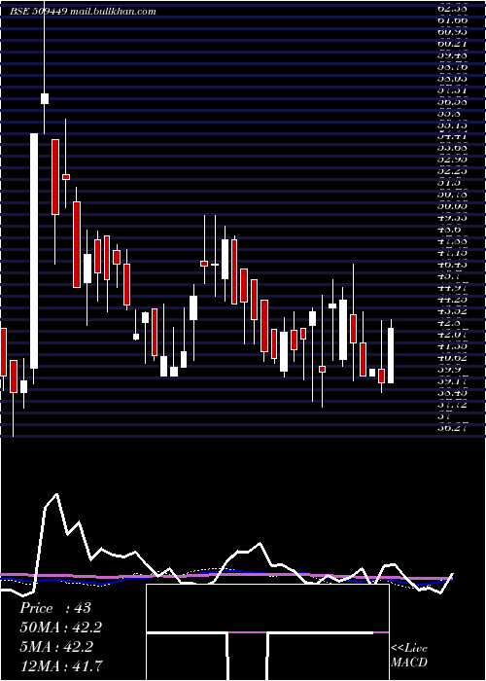Image resolution: width=486 pixels, height=681 pixels.
Task: Click the BSE 509449 mail.bullkhan.com title text
Action: coord(83,12)
